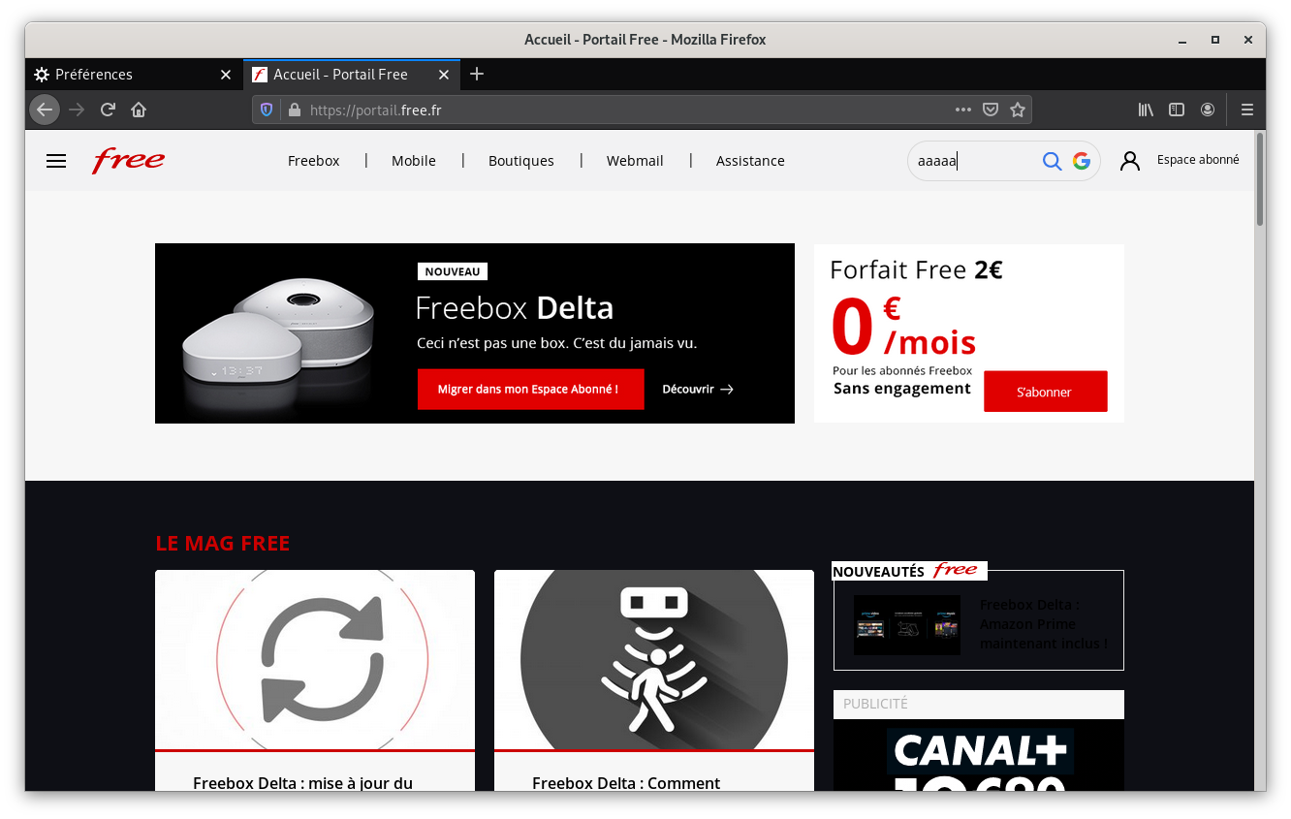The image size is (1291, 819).
Task: Bookmark this page with the star
Action: pyautogui.click(x=1018, y=110)
